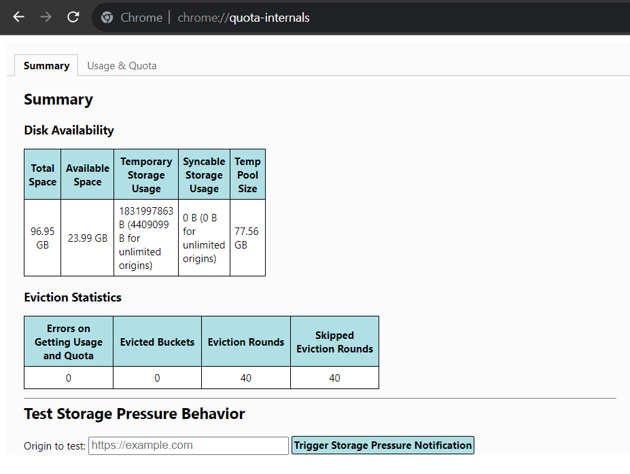The image size is (630, 474).
Task: Click the Chrome logo site info icon
Action: pyautogui.click(x=107, y=17)
